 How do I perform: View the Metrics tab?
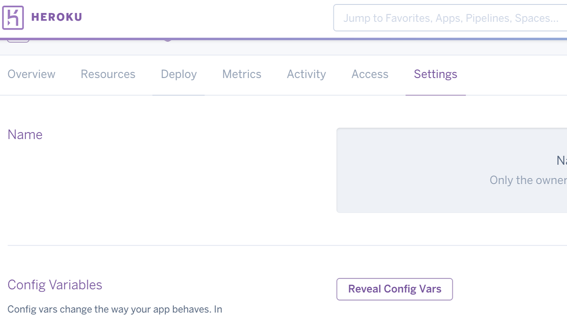[x=241, y=74]
